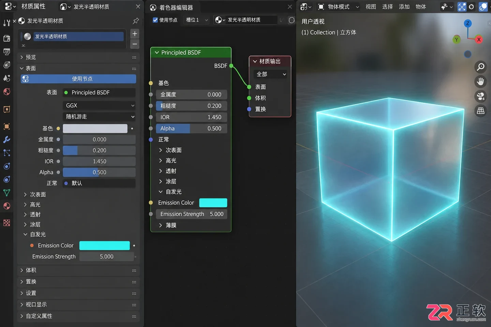This screenshot has height=327, width=491.
Task: Open the Modifiers wrench tab
Action: tap(6, 140)
